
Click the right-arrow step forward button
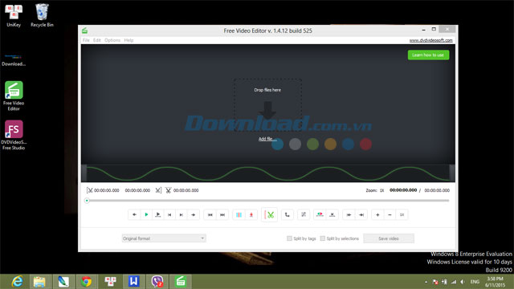[194, 214]
